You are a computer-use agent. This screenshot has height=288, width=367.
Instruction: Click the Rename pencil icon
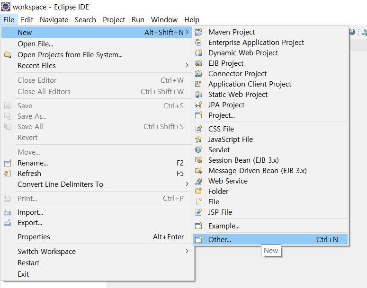coord(8,163)
